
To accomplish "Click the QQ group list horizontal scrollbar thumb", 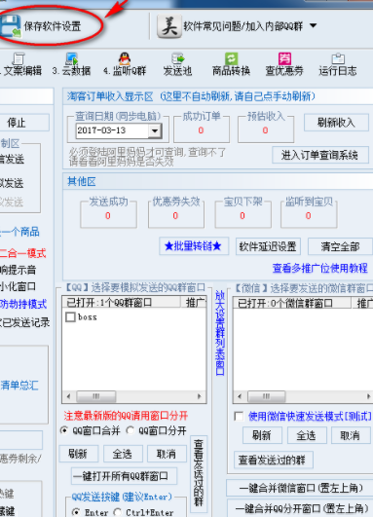I will tap(96, 396).
